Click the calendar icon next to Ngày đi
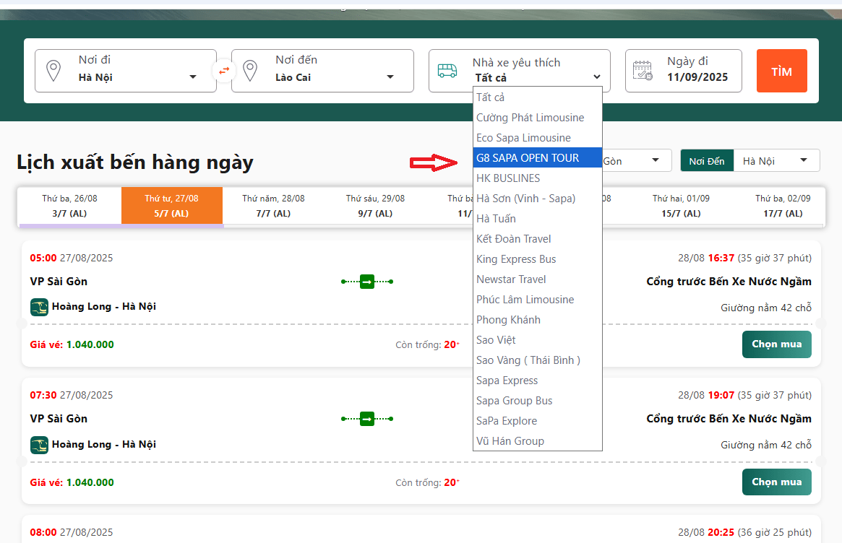The height and width of the screenshot is (543, 842). tap(643, 71)
